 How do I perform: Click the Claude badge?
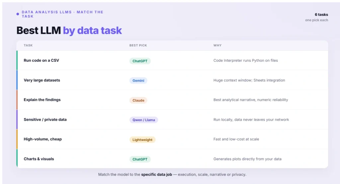tap(138, 100)
